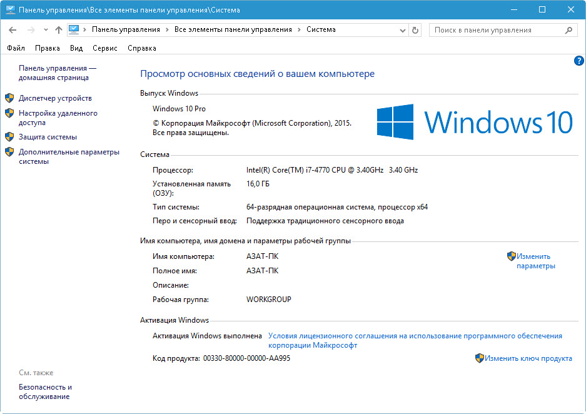Image resolution: width=586 pixels, height=414 pixels.
Task: Open Настройка удаленного доступа link
Action: pyautogui.click(x=58, y=118)
